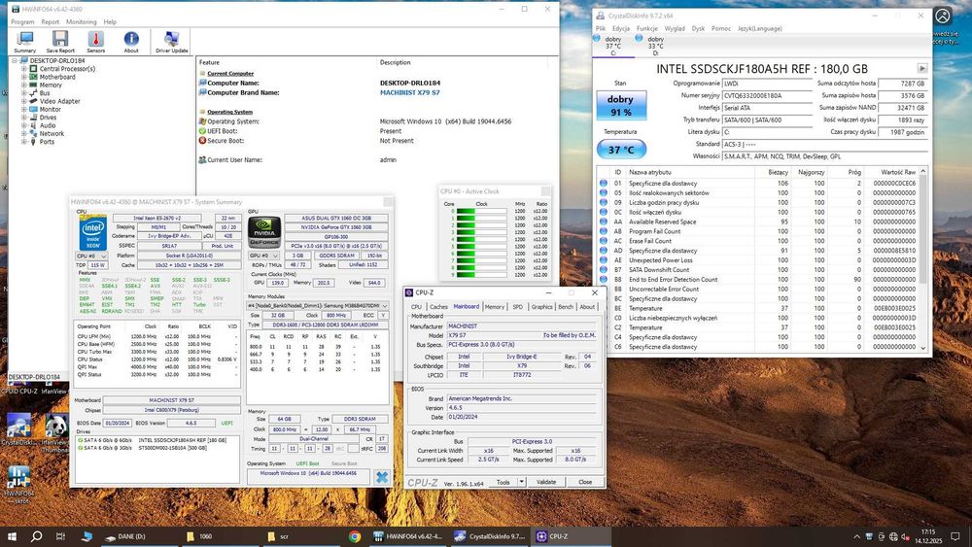Screen dimensions: 972x547
Task: Switch to the Bench tab in CPU-Z
Action: (566, 307)
